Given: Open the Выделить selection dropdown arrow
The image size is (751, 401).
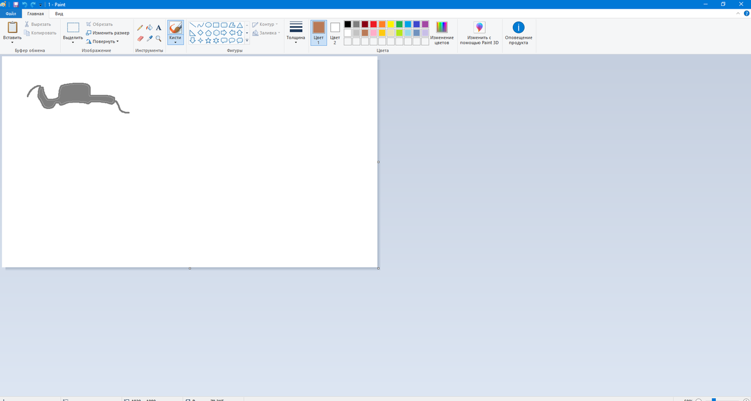Looking at the screenshot, I should coord(73,42).
